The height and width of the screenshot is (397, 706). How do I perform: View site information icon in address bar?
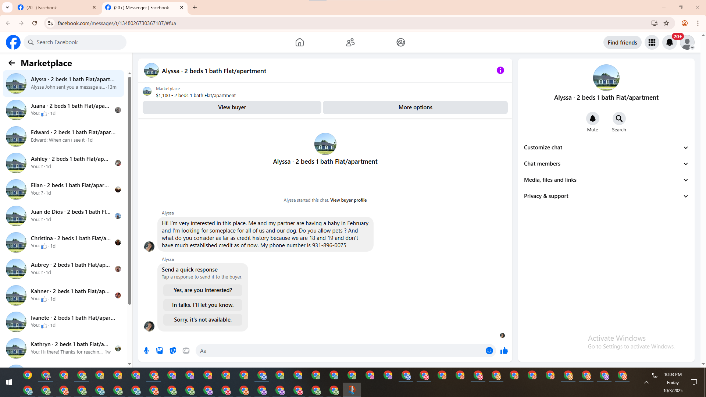[x=50, y=23]
